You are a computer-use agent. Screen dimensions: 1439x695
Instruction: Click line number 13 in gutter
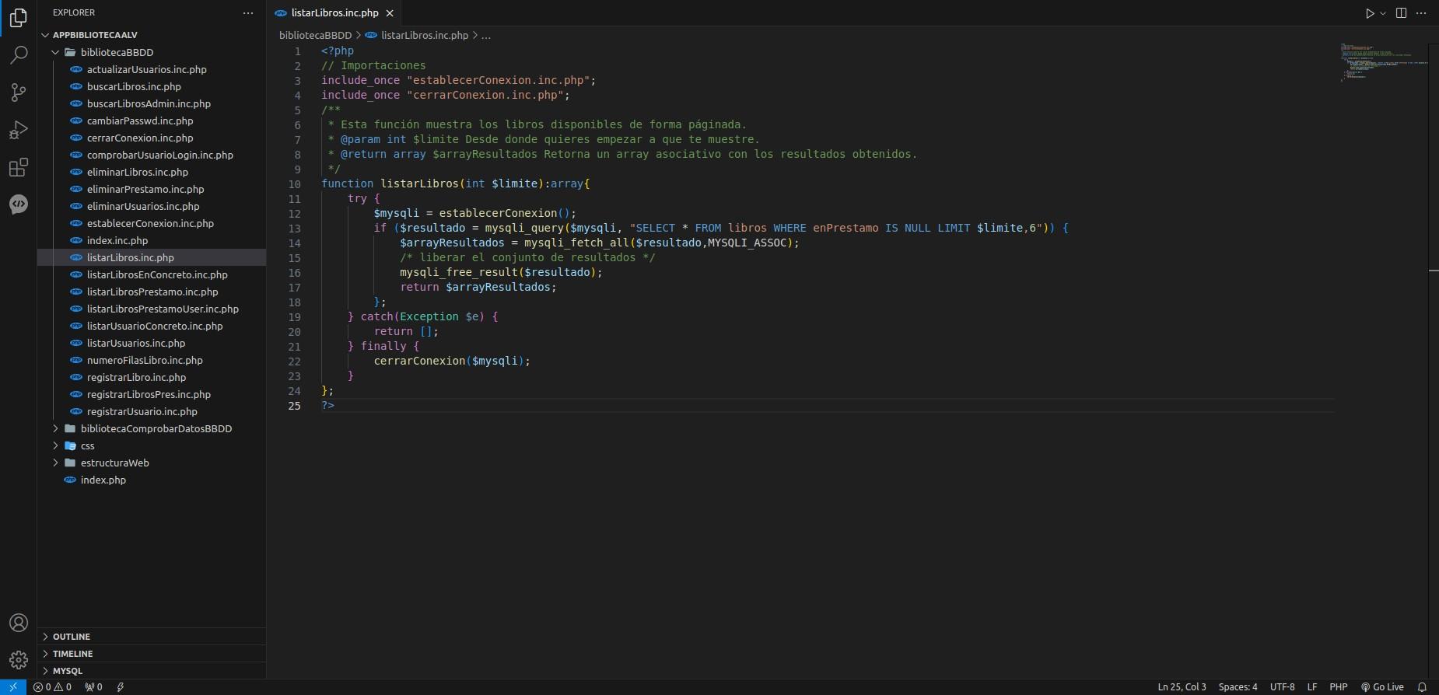click(294, 229)
